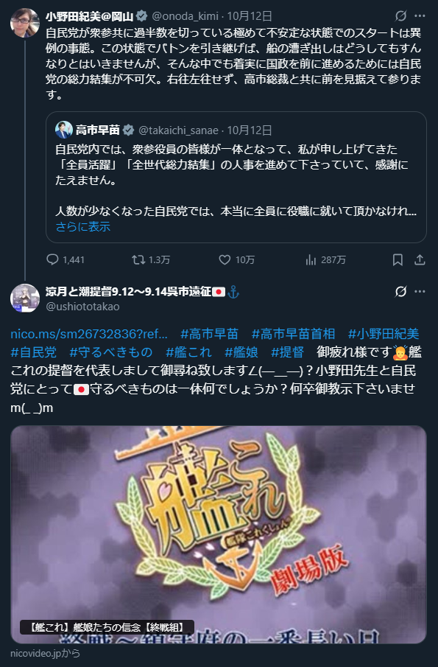This screenshot has width=438, height=667.
Task: Expand quoted post with さらに表示
Action: [x=83, y=227]
